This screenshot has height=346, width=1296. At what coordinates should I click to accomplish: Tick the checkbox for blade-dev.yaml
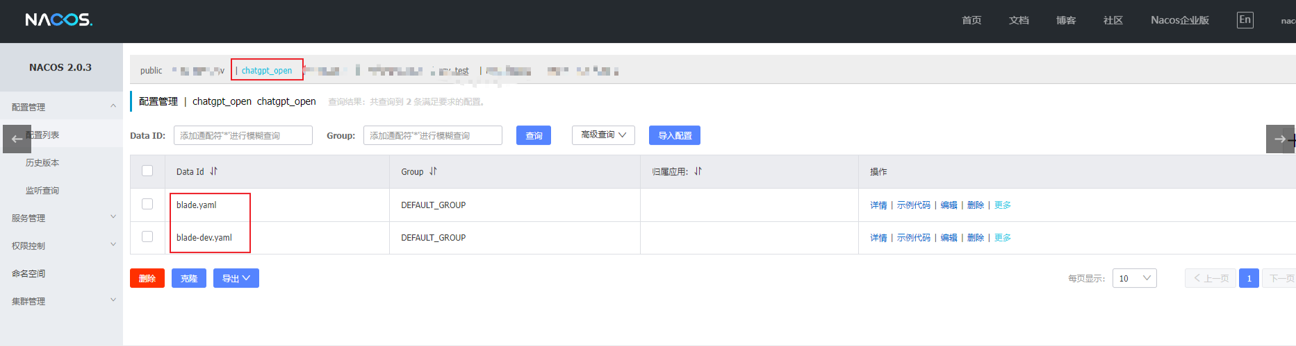tap(147, 236)
